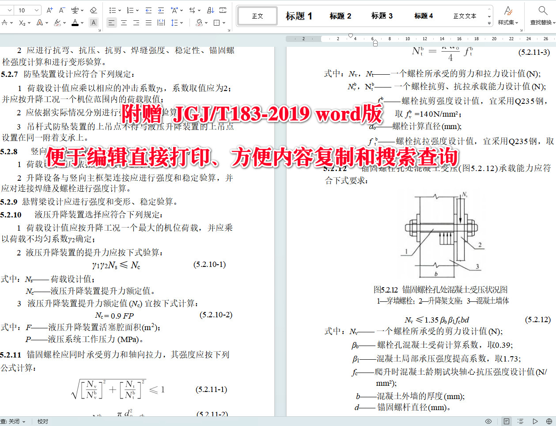Clear formatting with the eraser icon
Screen dimensions: 556x426
click(93, 10)
